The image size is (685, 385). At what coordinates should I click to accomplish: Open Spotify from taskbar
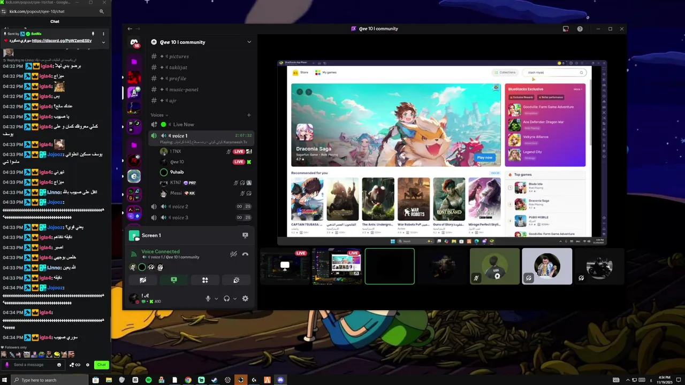148,380
